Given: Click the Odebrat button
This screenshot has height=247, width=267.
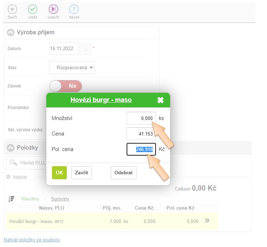Looking at the screenshot, I should point(123,173).
